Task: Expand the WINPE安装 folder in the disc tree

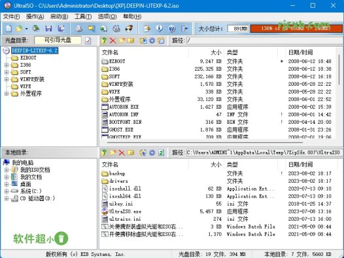Action: tap(7, 79)
